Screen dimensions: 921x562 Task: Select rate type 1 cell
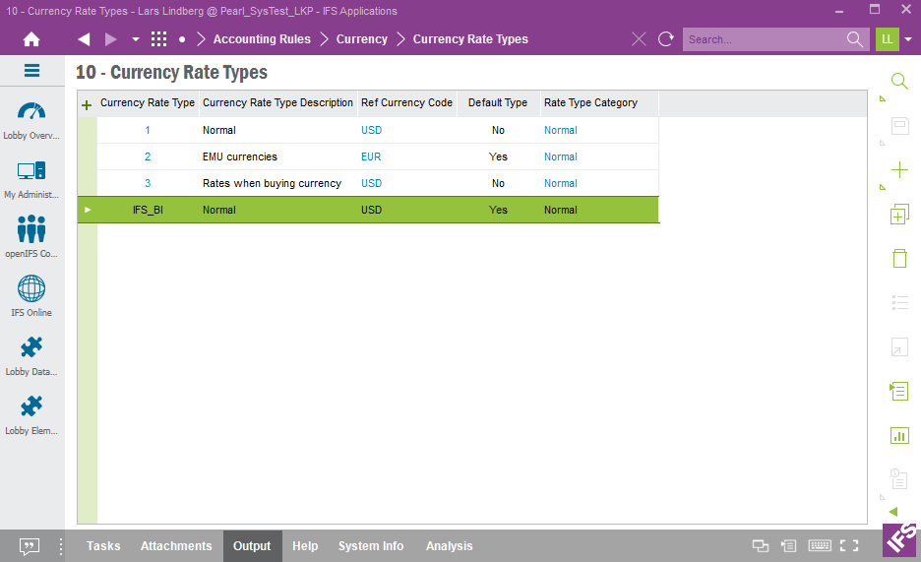tap(148, 130)
